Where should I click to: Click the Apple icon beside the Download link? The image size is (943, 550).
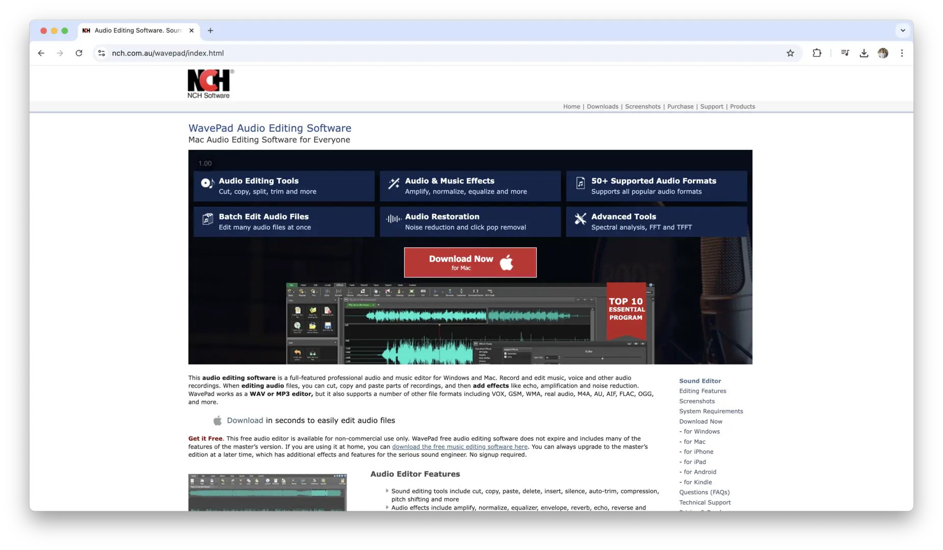[218, 421]
